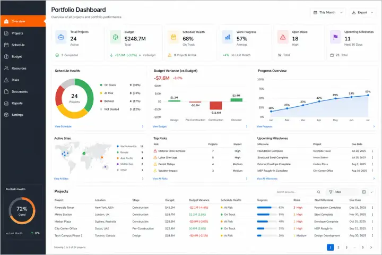This screenshot has height=255, width=382.
Task: Go to pagination page 2
Action: [338, 247]
